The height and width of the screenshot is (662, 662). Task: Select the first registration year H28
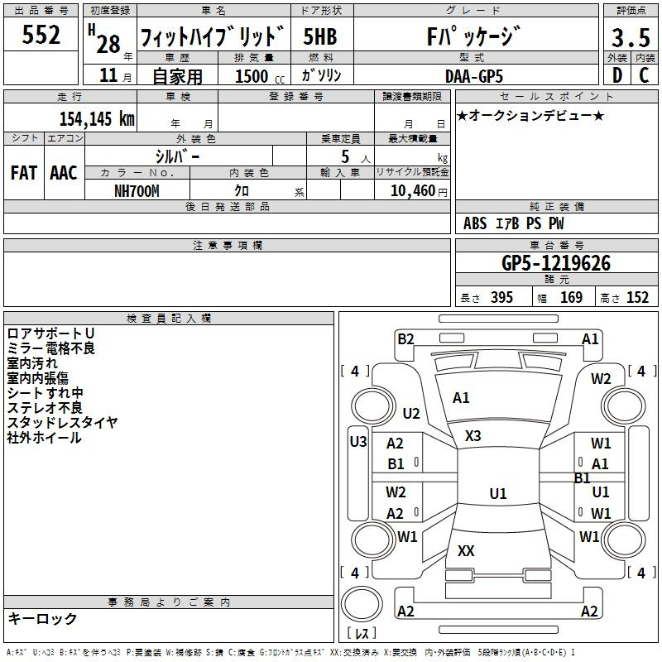[x=105, y=39]
